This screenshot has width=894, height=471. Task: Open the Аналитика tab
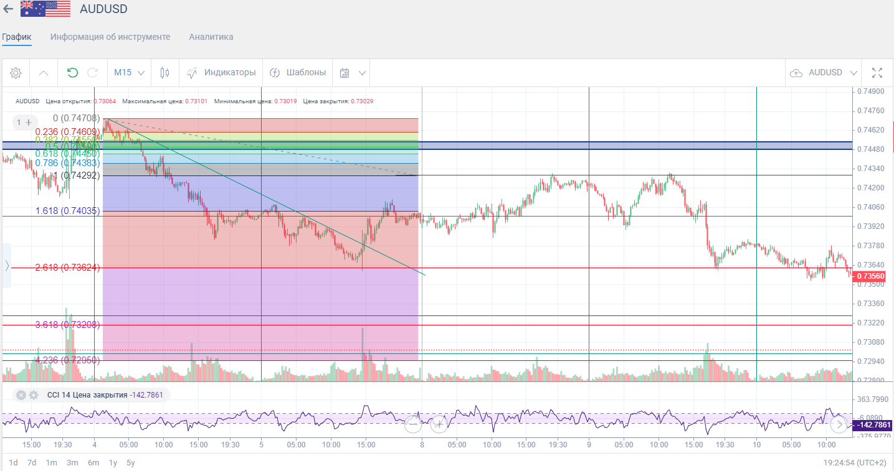click(211, 37)
